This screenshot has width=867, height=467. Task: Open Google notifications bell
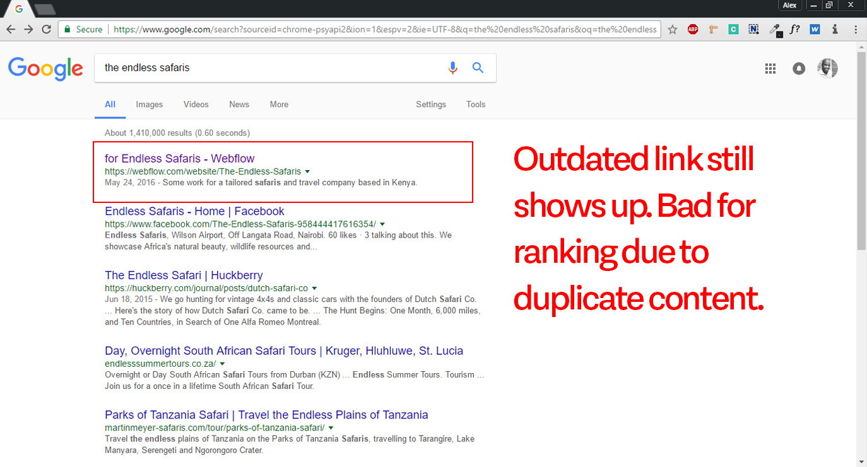tap(799, 69)
